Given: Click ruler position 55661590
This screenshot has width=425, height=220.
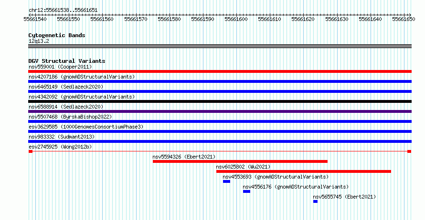Looking at the screenshot, I should (x=202, y=19).
